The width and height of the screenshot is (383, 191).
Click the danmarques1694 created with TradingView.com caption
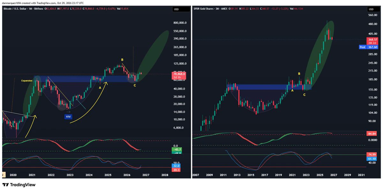pyautogui.click(x=43, y=3)
